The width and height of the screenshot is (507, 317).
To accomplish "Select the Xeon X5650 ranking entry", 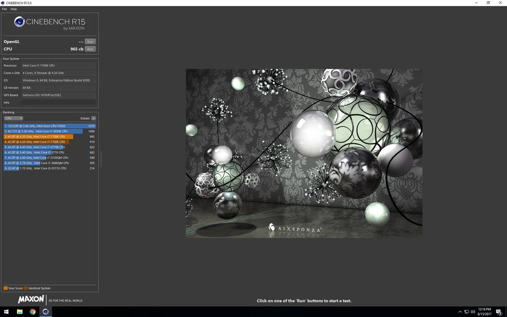I will click(x=50, y=126).
